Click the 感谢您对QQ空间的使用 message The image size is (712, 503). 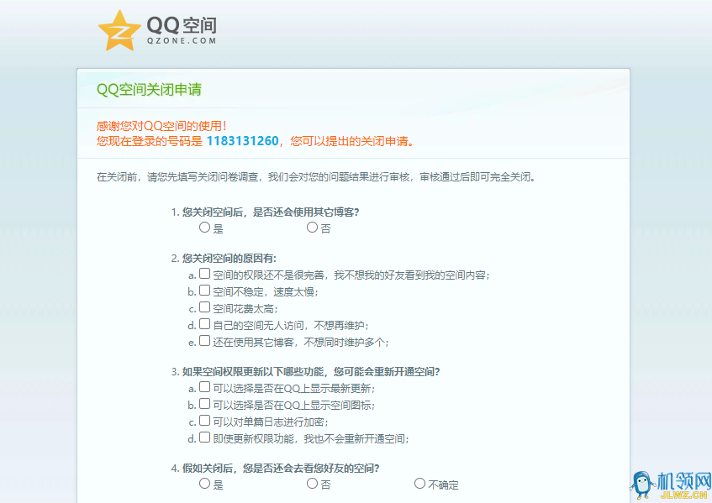[x=161, y=126]
